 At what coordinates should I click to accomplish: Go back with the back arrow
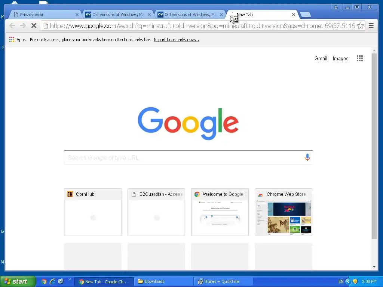(x=12, y=26)
